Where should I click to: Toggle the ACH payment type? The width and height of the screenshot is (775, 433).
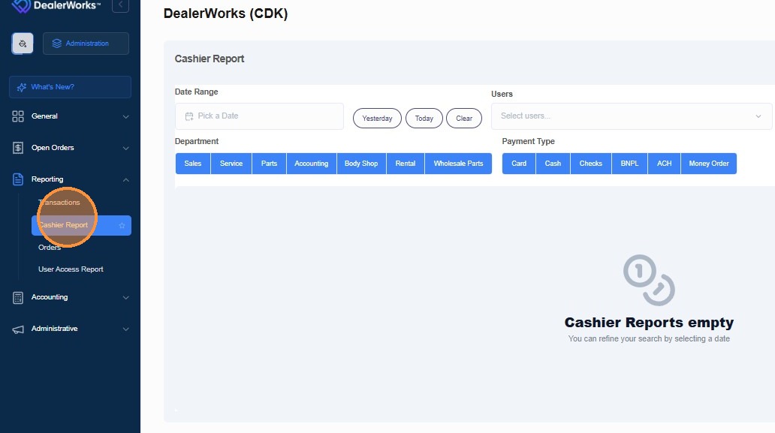[665, 164]
